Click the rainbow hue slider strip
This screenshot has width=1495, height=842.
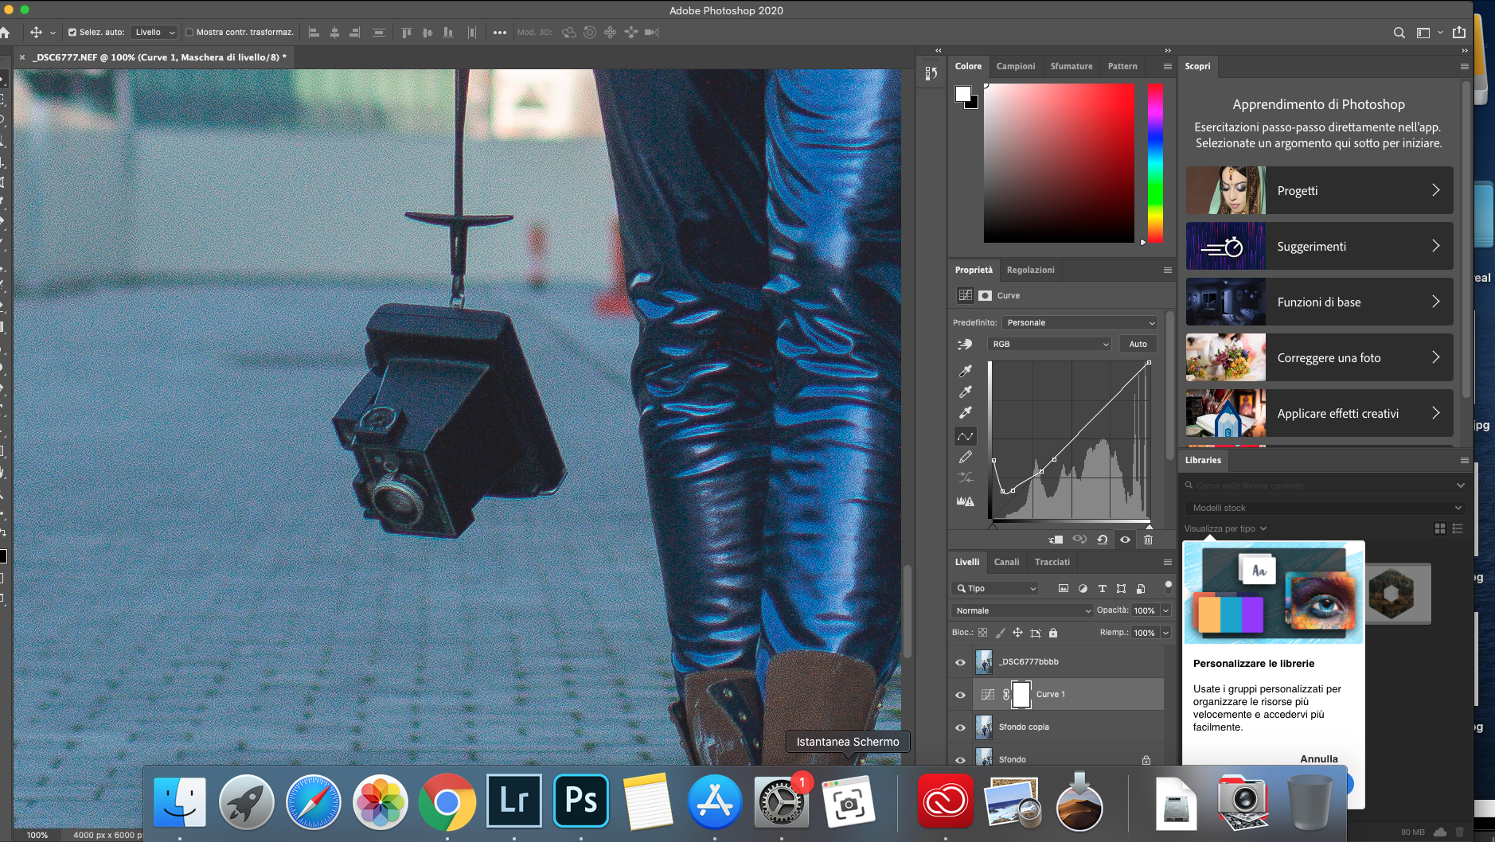click(x=1154, y=163)
